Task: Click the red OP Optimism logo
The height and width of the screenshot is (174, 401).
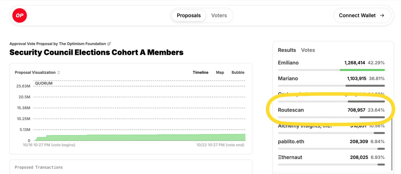Action: (20, 15)
